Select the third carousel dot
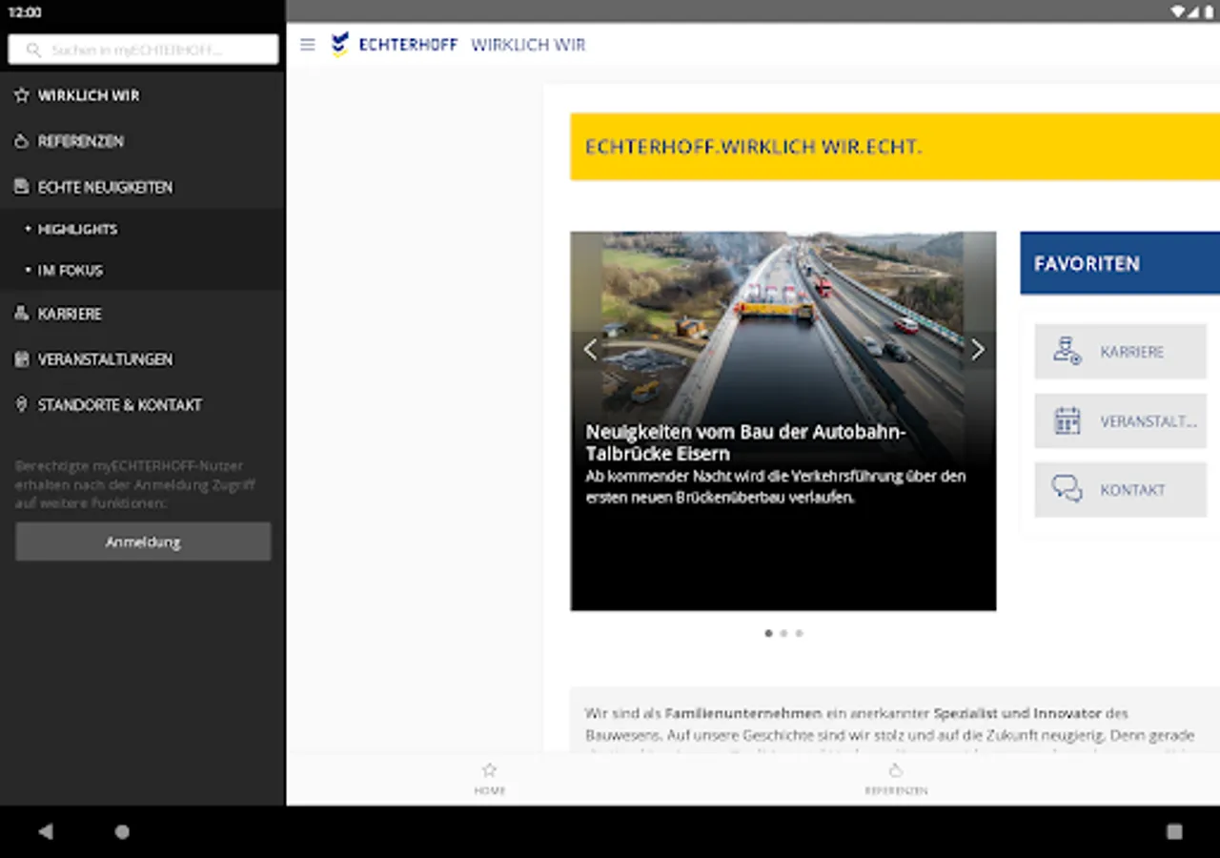Screen dimensions: 1220x858 (x=799, y=633)
